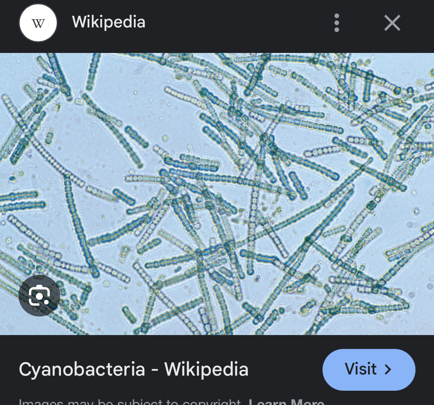This screenshot has height=405, width=434.
Task: Select the Wikipedia source name text
Action: pos(108,22)
